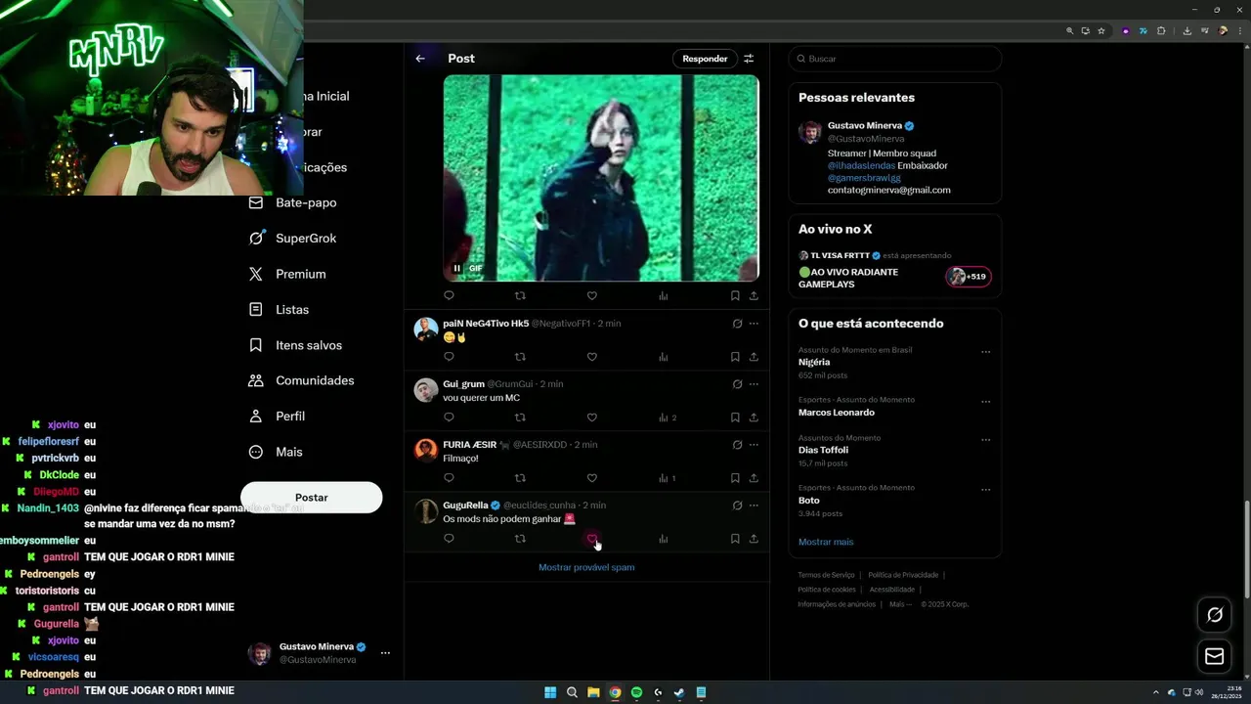Viewport: 1251px width, 704px height.
Task: Open Listas in sidebar
Action: 280,309
